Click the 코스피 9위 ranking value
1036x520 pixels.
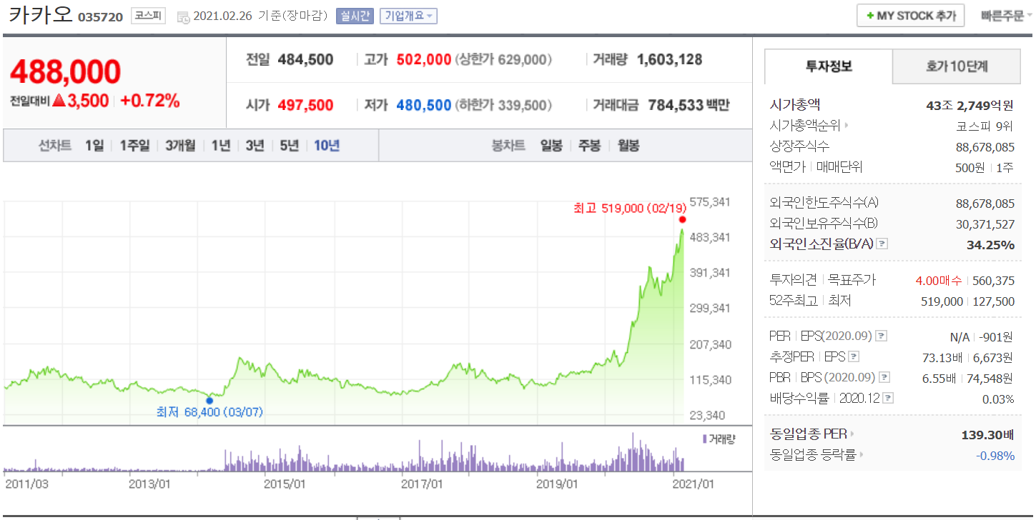[x=985, y=126]
